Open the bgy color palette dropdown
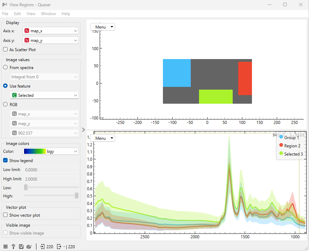 click(51, 151)
